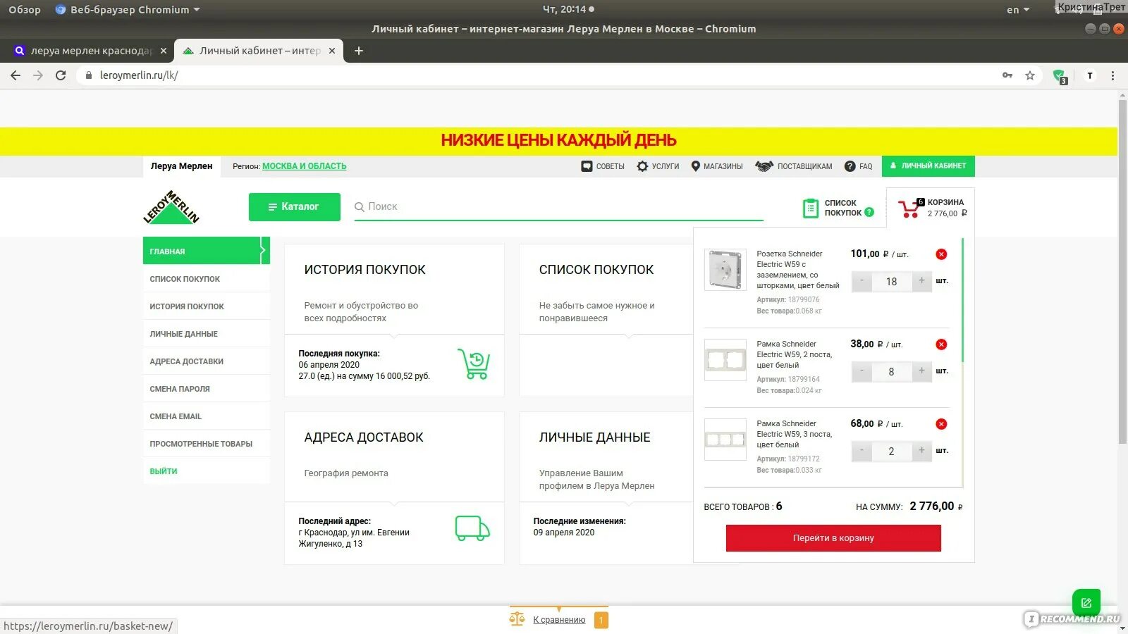Open the Личные данные card heading
Screen dimensions: 1128x634
pyautogui.click(x=594, y=437)
